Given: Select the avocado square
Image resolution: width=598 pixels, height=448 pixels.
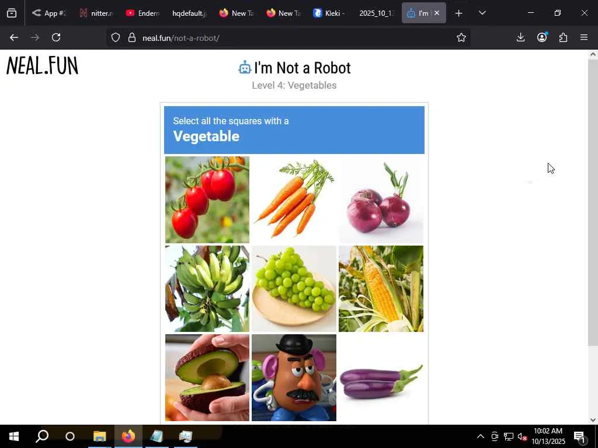Looking at the screenshot, I should point(207,377).
